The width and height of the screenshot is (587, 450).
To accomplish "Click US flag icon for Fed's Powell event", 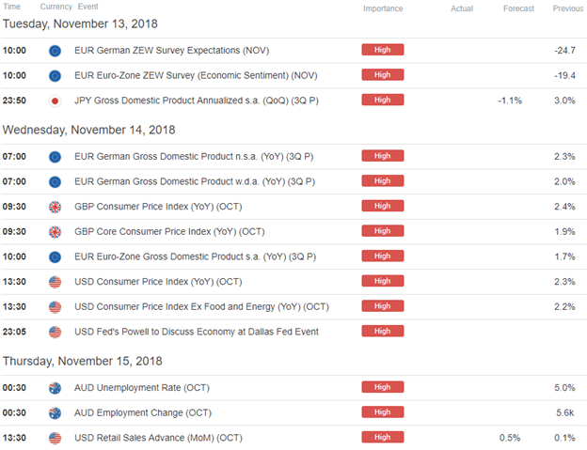I will [x=55, y=332].
